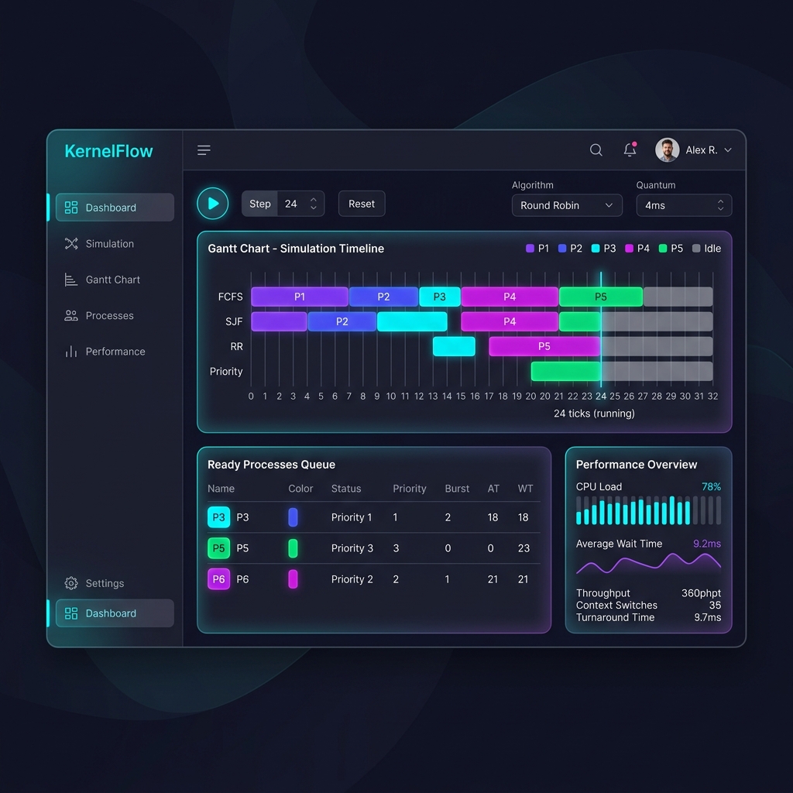Select the P1 bar in FCFS row

click(300, 297)
